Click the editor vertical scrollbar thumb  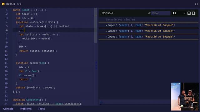pos(96,26)
